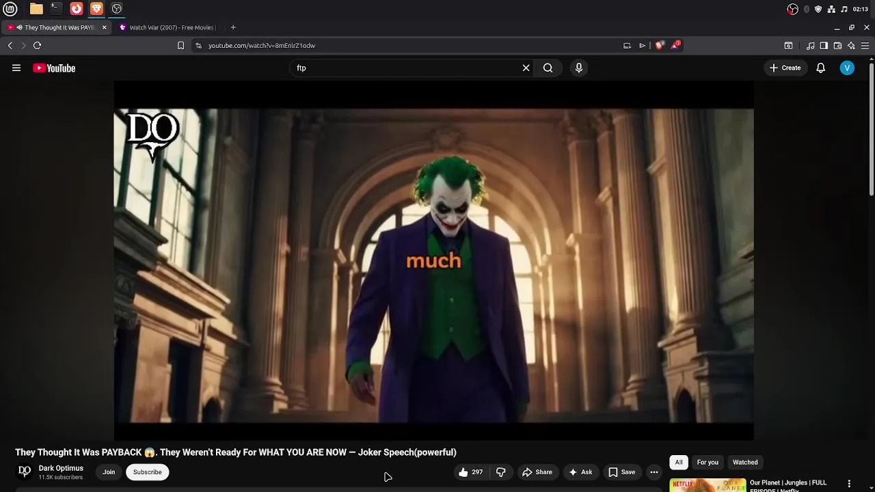Open OBS Studio from the panel launcher
875x492 pixels.
click(117, 9)
